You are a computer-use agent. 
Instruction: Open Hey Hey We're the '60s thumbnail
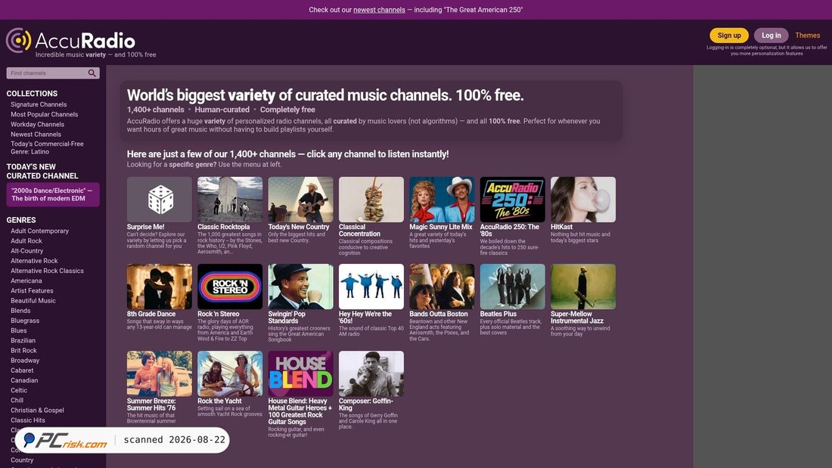(x=371, y=287)
